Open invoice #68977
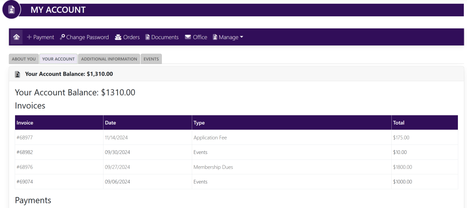This screenshot has height=208, width=467. (x=25, y=138)
